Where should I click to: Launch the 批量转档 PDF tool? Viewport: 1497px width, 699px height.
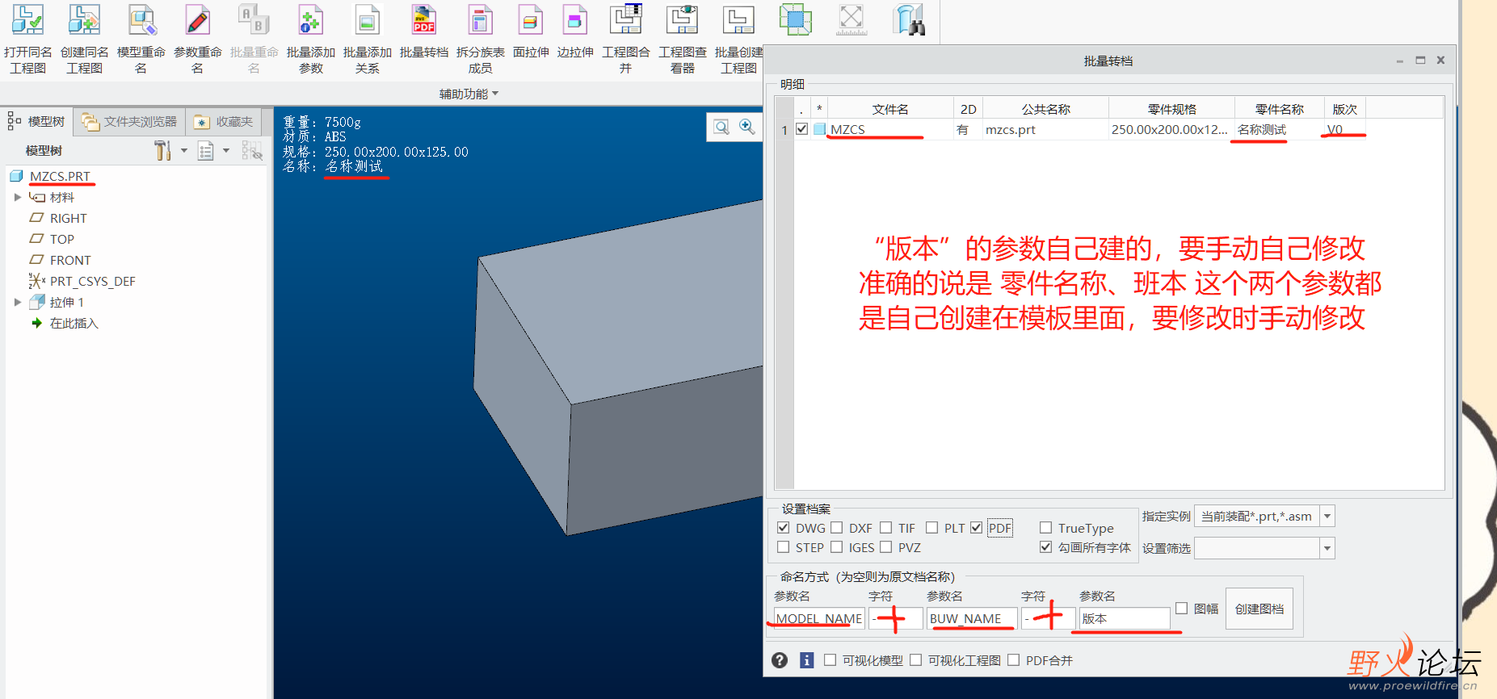tap(424, 19)
